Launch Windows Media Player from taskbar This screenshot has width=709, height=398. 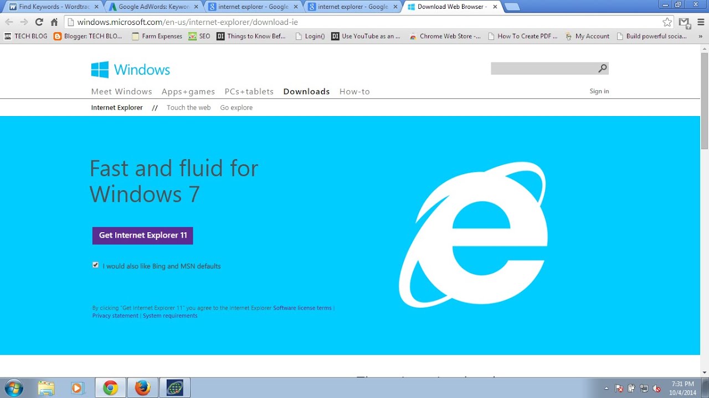coord(77,388)
